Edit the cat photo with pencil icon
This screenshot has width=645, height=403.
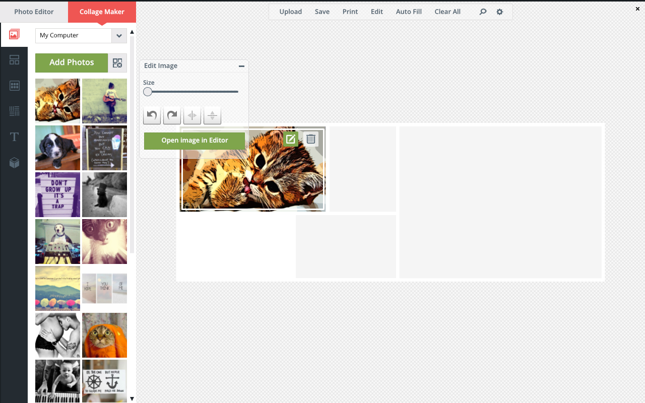coord(291,139)
